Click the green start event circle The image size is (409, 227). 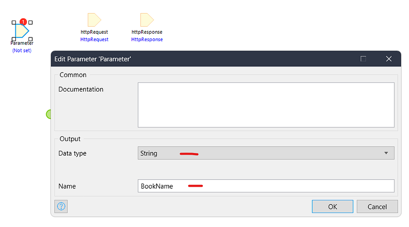tap(48, 114)
